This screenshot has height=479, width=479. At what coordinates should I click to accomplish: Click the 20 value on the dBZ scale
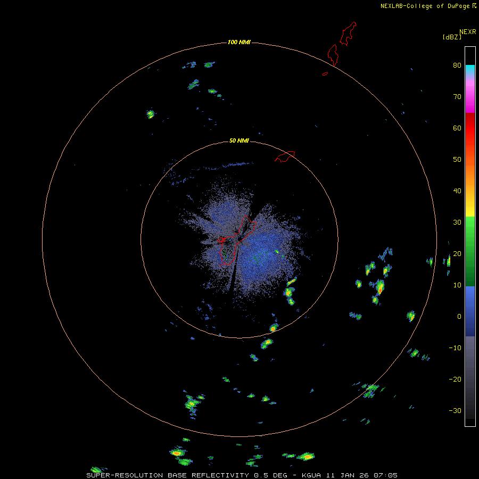457,253
